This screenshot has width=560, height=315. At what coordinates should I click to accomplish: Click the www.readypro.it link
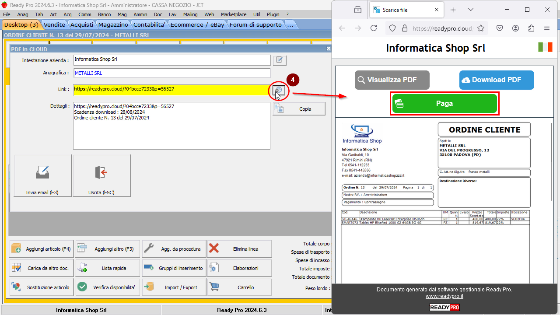444,296
